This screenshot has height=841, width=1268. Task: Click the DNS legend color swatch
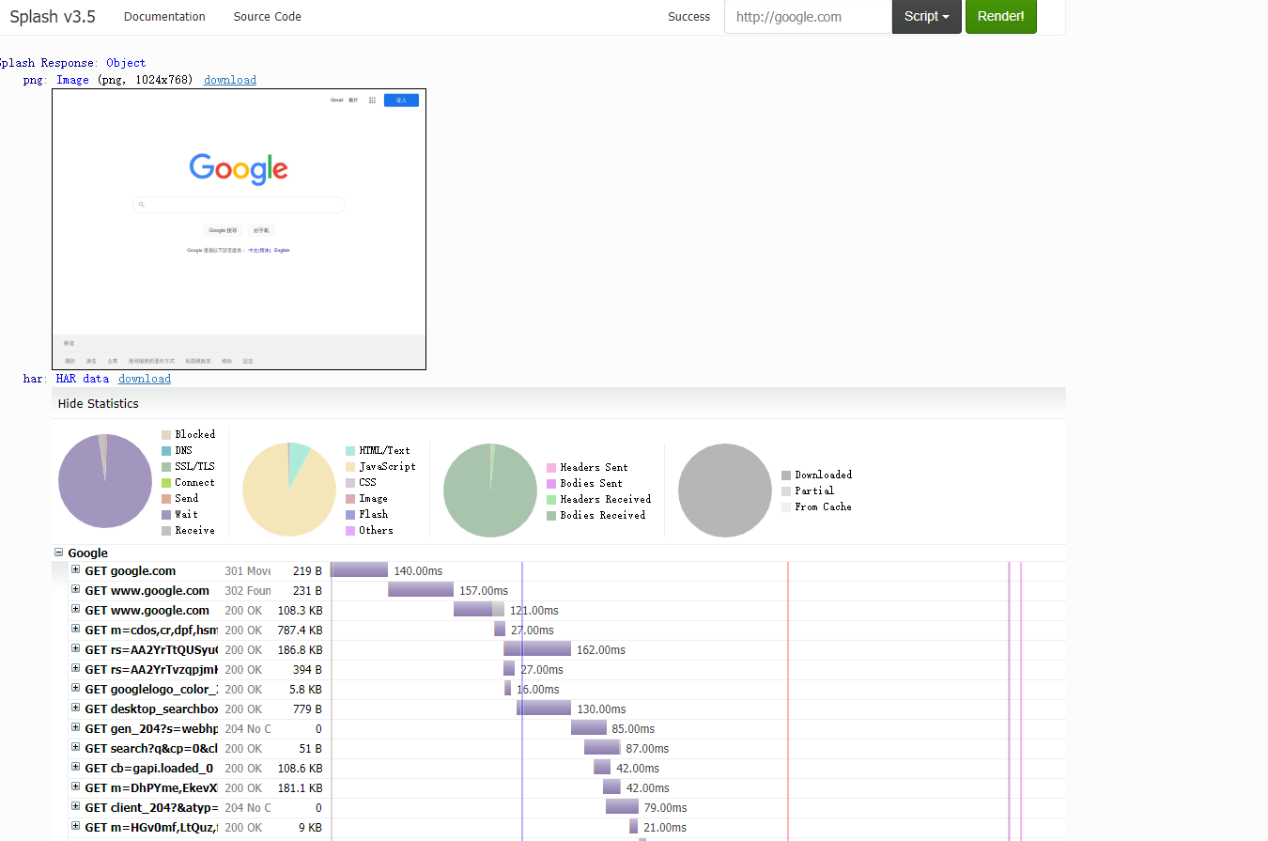click(x=166, y=451)
